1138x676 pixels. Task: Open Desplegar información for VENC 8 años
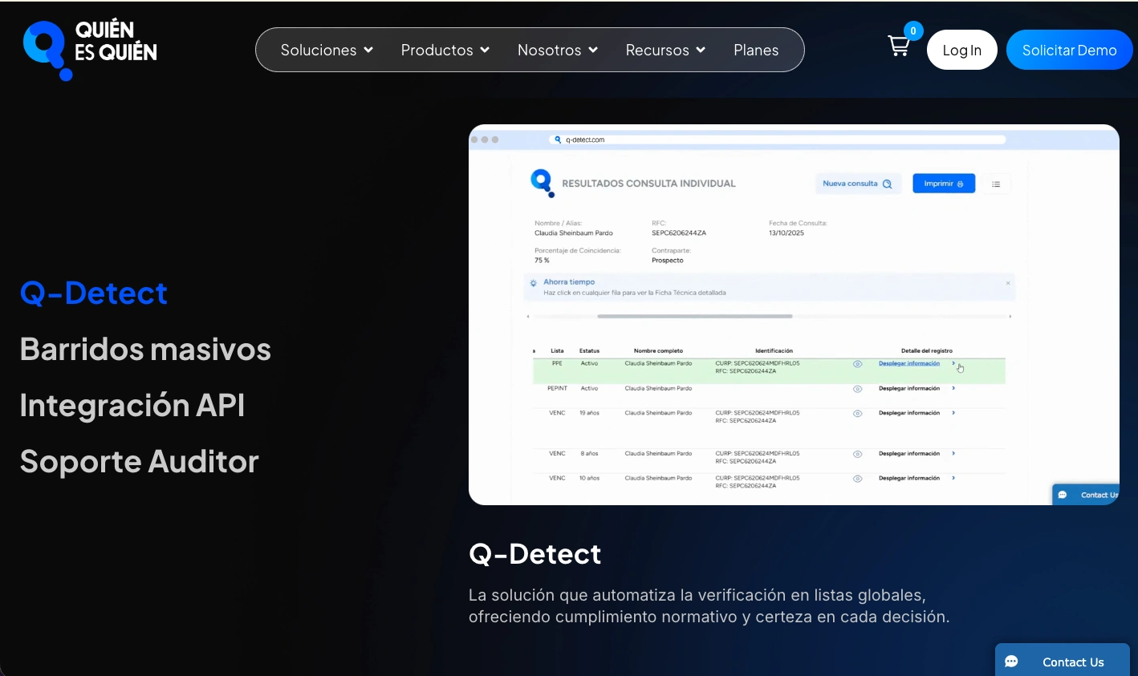click(x=909, y=453)
